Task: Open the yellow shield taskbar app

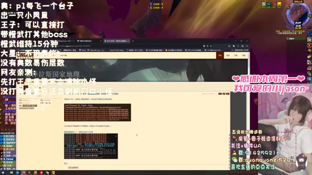Action: [53, 173]
